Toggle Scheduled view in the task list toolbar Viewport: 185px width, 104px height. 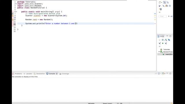point(168,2)
